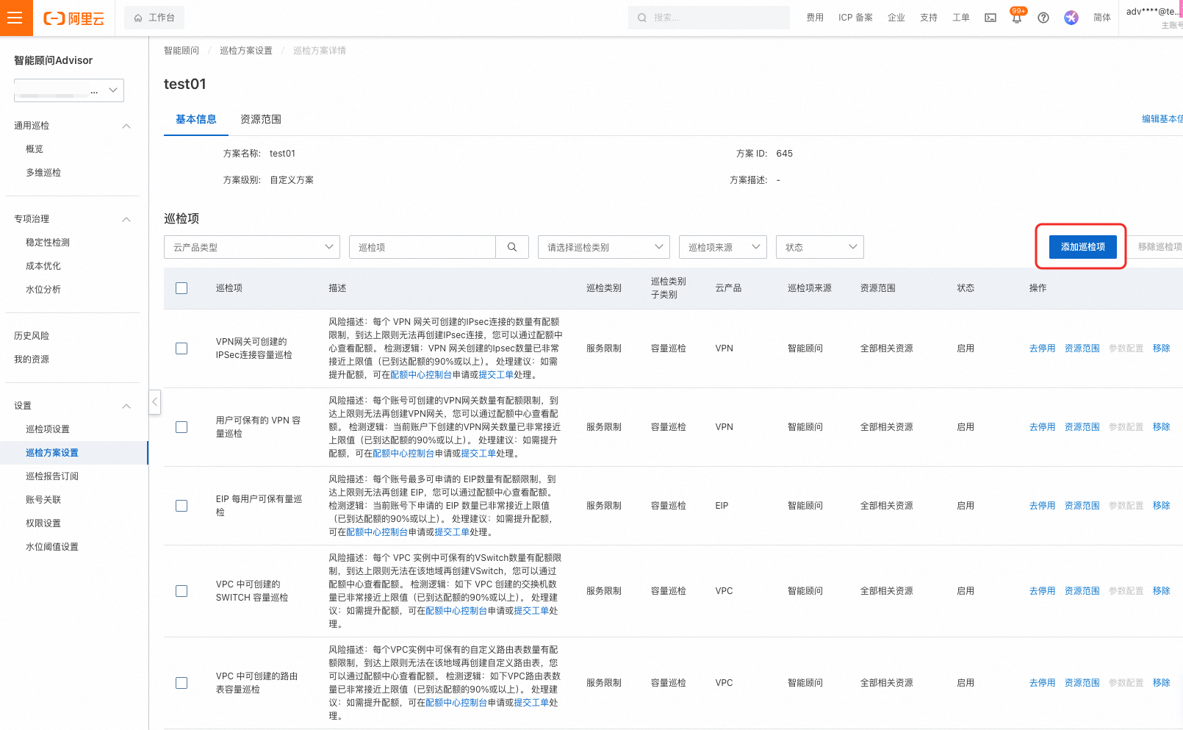Open 账号关联 in the sidebar

point(43,500)
